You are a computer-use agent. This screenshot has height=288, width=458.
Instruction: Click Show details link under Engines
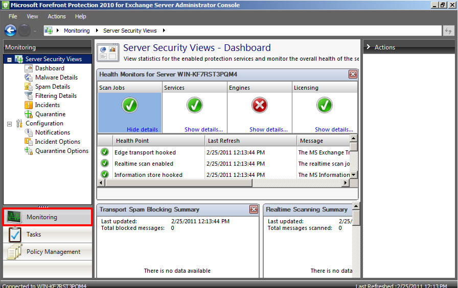268,129
